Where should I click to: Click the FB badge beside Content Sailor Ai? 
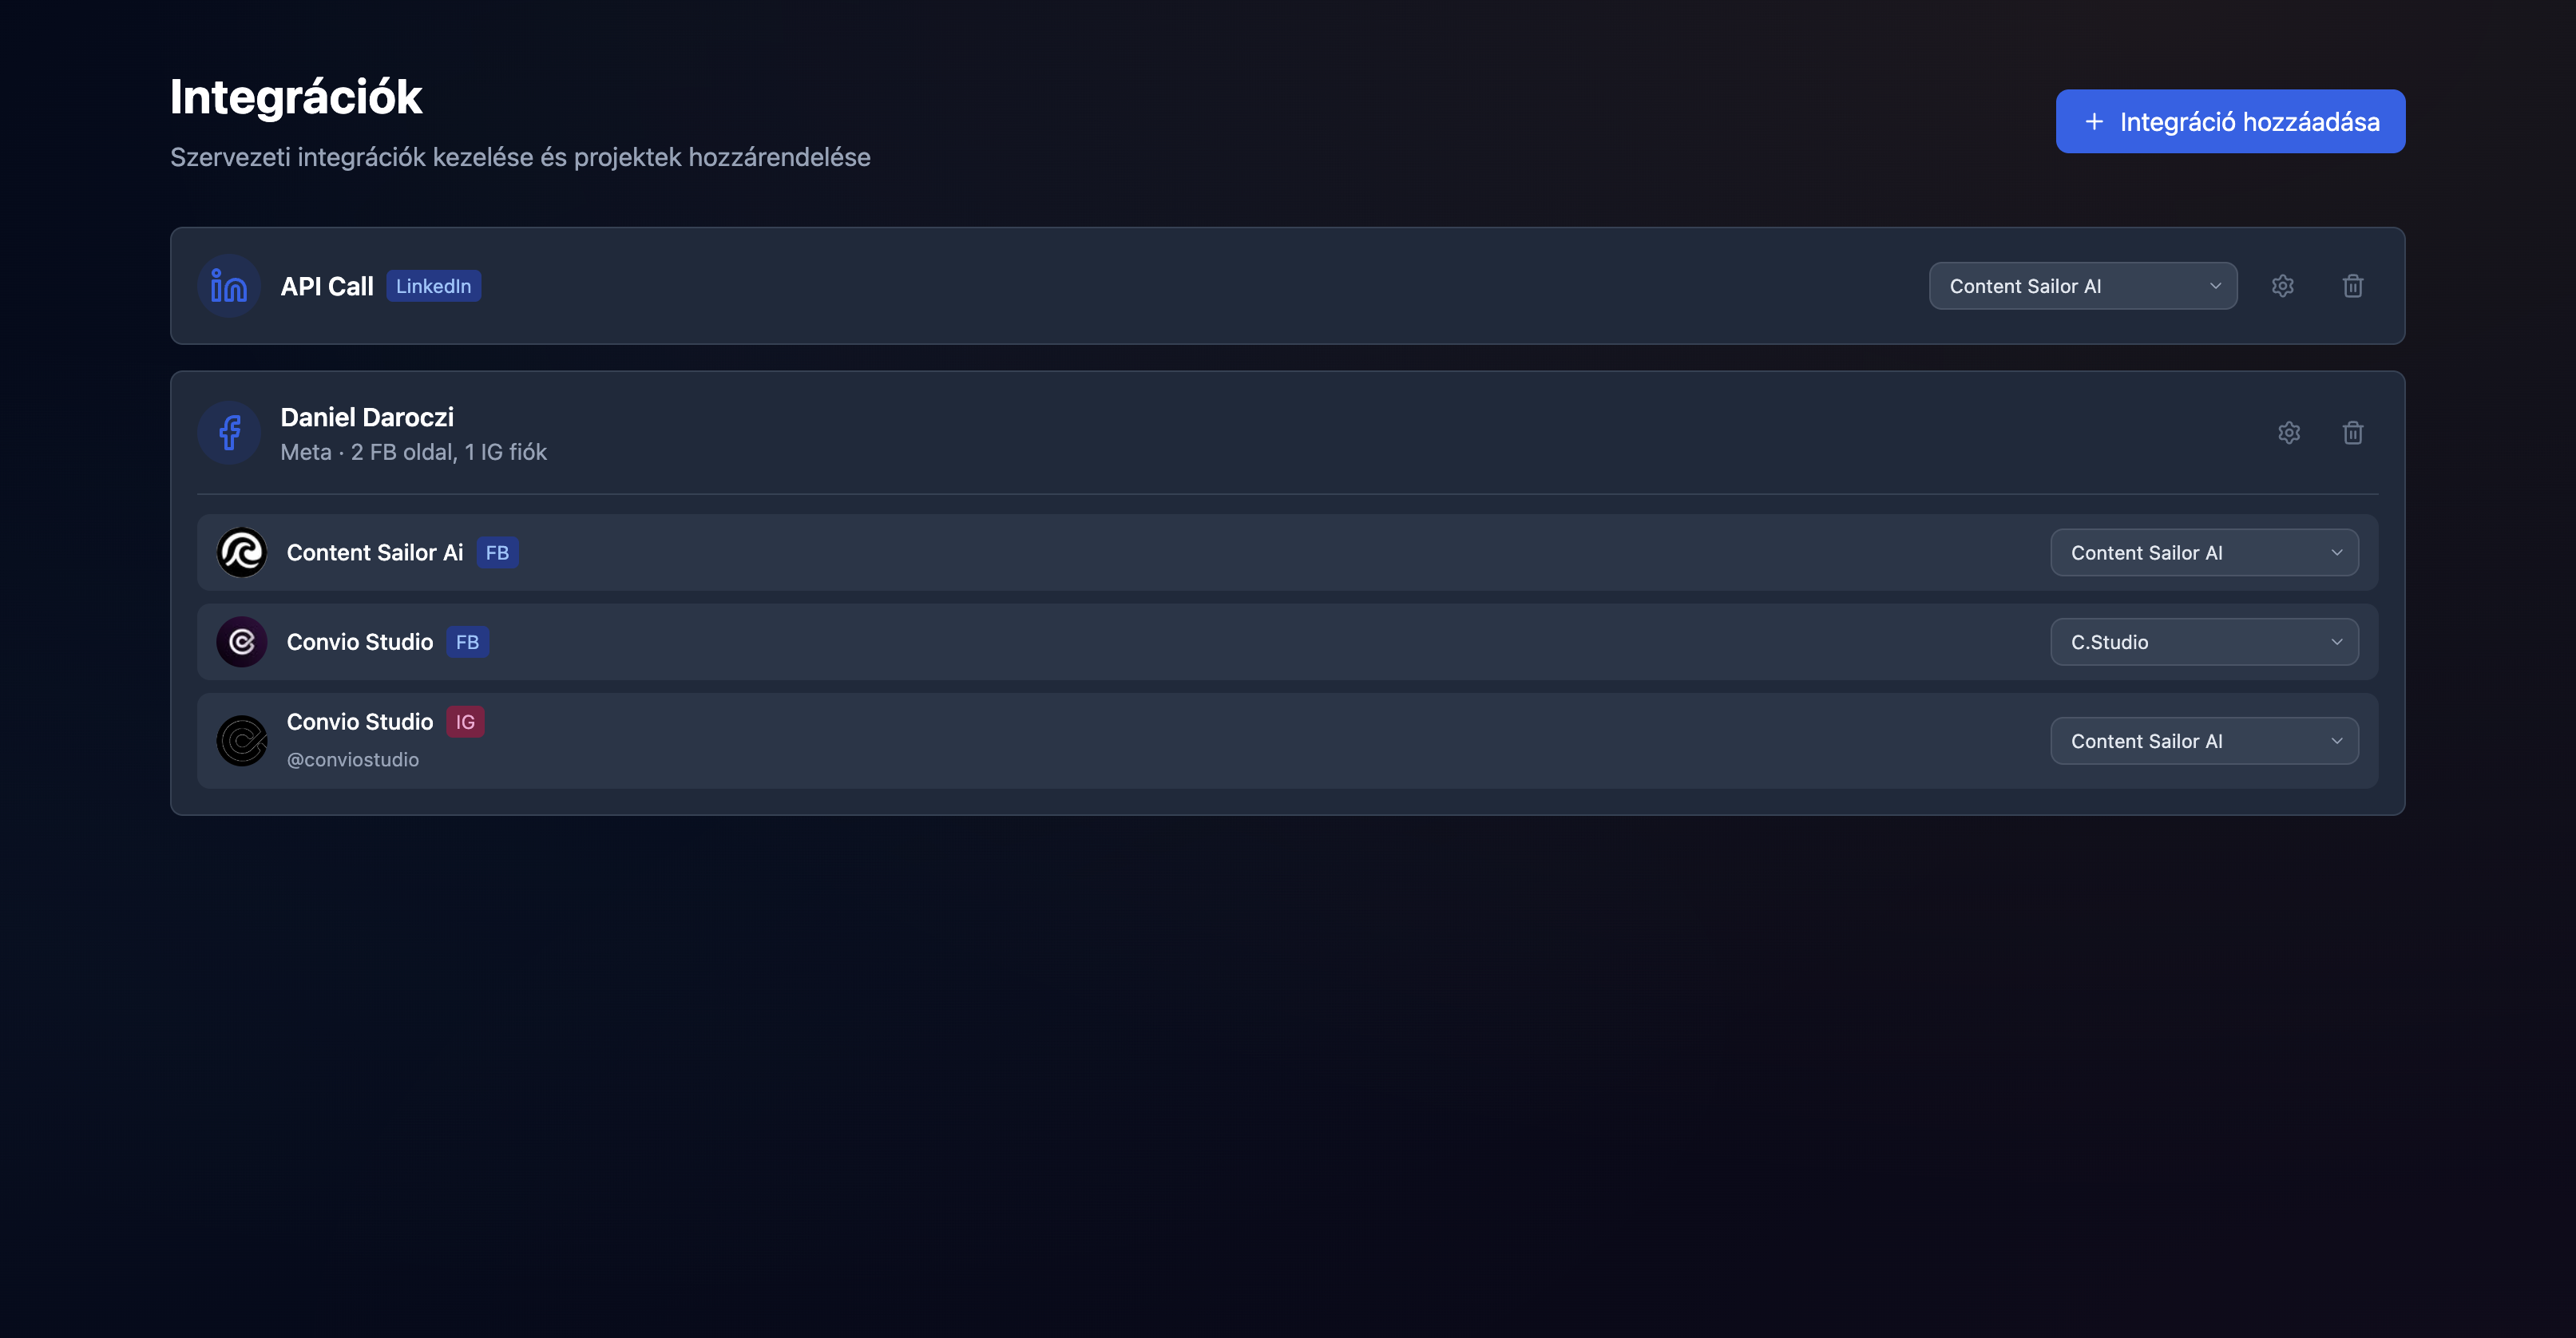click(x=497, y=553)
